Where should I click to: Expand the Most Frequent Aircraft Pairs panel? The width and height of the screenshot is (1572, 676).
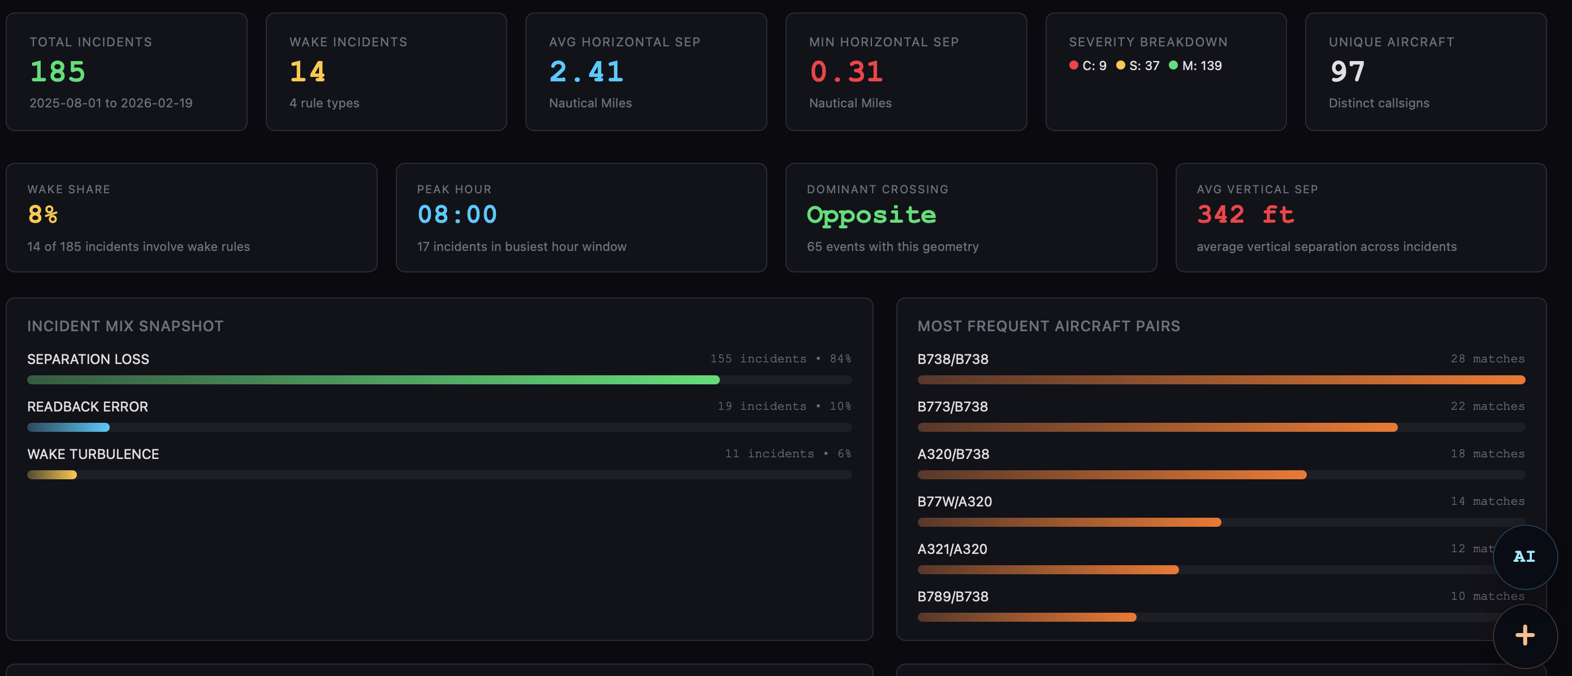[1048, 325]
